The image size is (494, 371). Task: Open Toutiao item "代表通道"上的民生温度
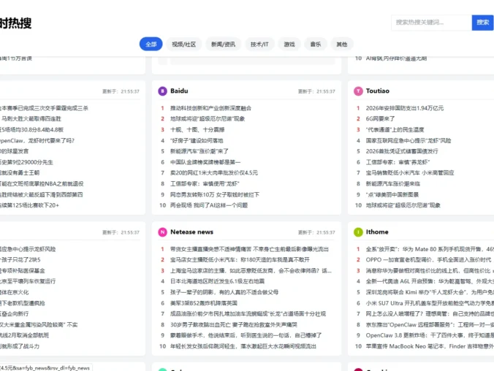395,129
